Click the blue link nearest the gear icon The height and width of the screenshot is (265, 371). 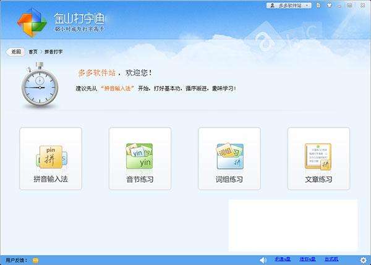tap(331, 259)
